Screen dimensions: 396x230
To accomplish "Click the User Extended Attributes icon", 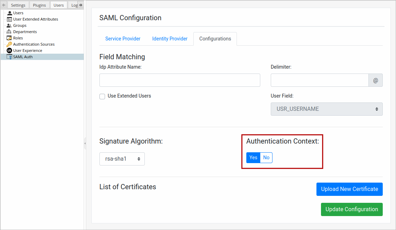I will pyautogui.click(x=9, y=19).
